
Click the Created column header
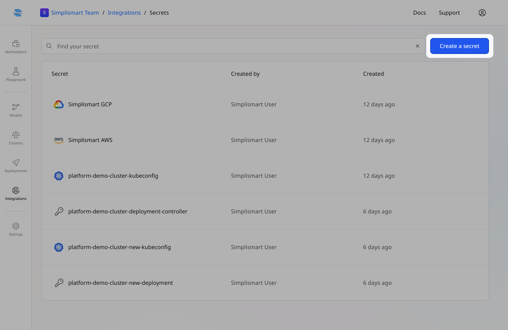tap(373, 74)
